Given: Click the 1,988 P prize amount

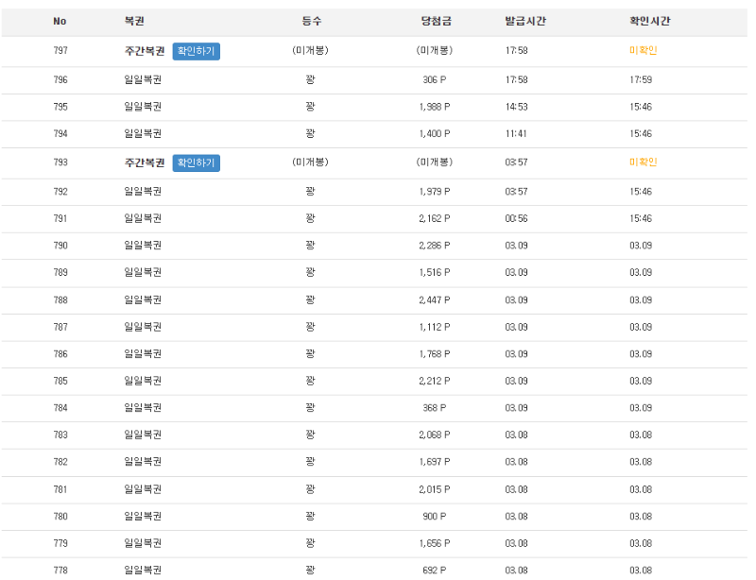Looking at the screenshot, I should tap(435, 107).
